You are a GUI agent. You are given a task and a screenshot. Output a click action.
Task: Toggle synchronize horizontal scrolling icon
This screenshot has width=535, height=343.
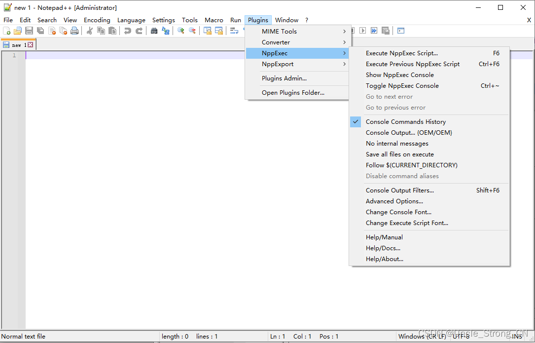pos(218,31)
